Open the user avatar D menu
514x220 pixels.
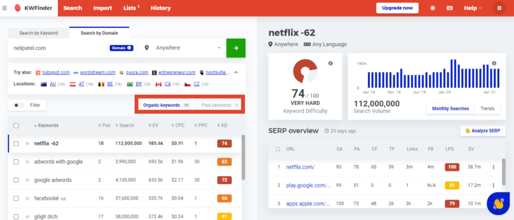[499, 8]
